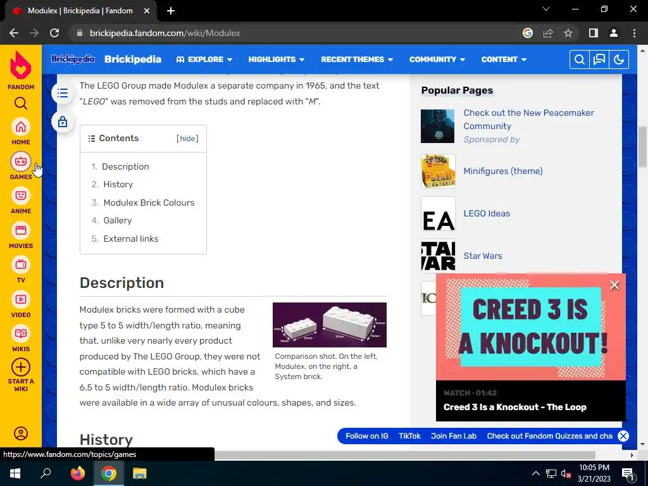The height and width of the screenshot is (486, 648).
Task: Expand the Recent Themes menu
Action: click(x=357, y=59)
